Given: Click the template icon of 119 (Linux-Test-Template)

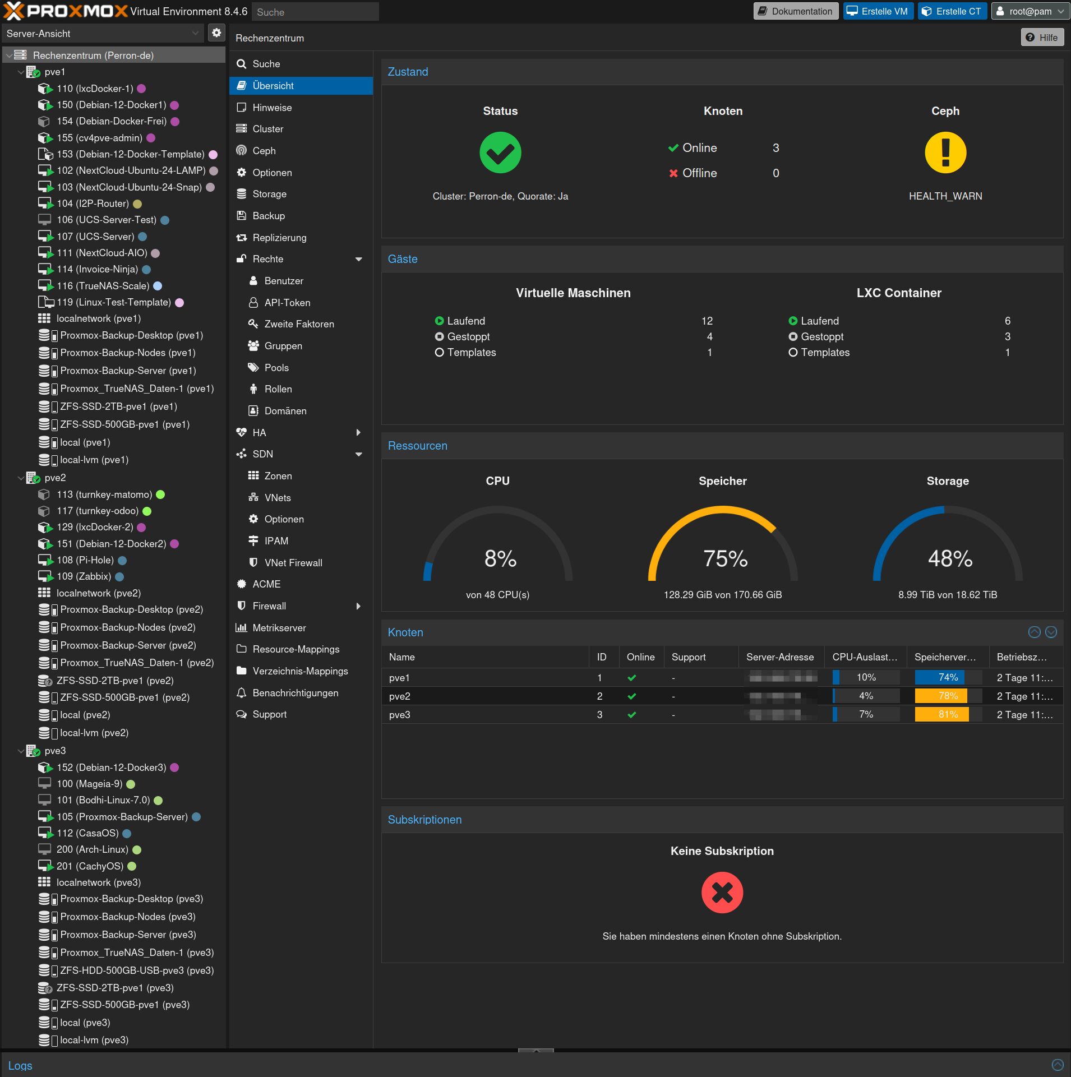Looking at the screenshot, I should click(45, 302).
